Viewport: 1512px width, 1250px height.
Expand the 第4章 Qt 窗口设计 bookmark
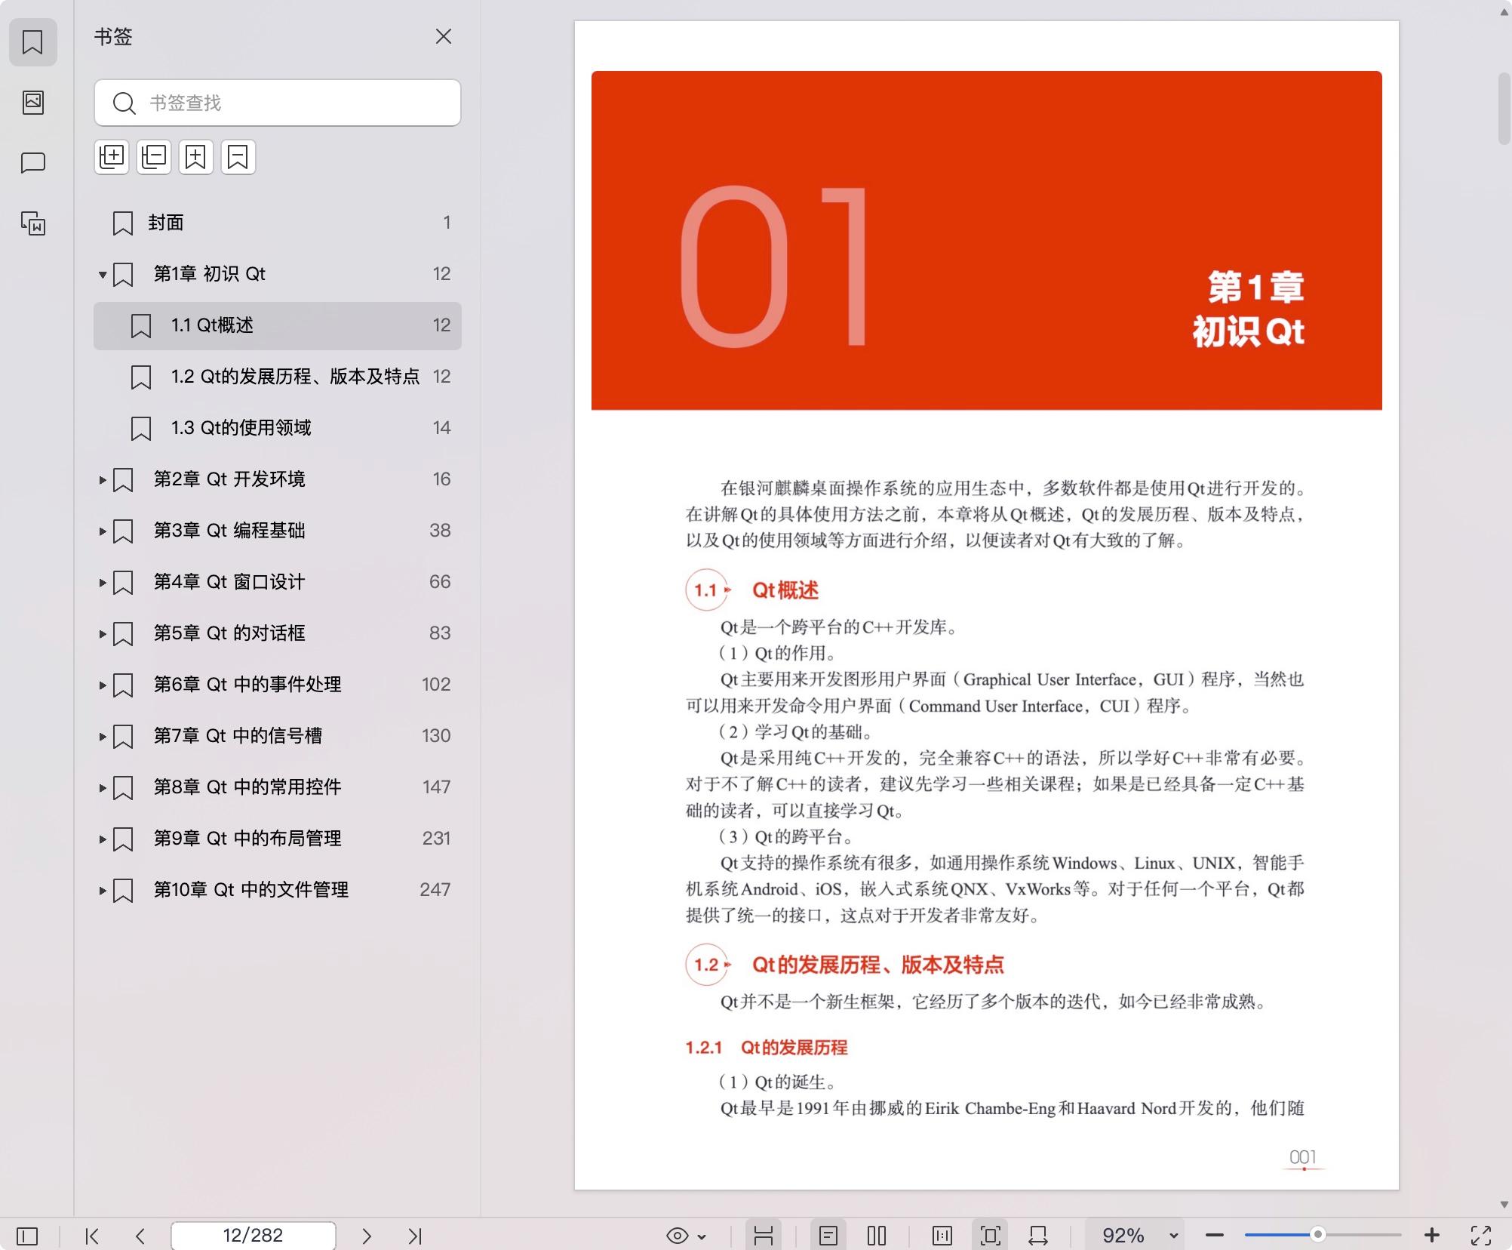tap(103, 583)
